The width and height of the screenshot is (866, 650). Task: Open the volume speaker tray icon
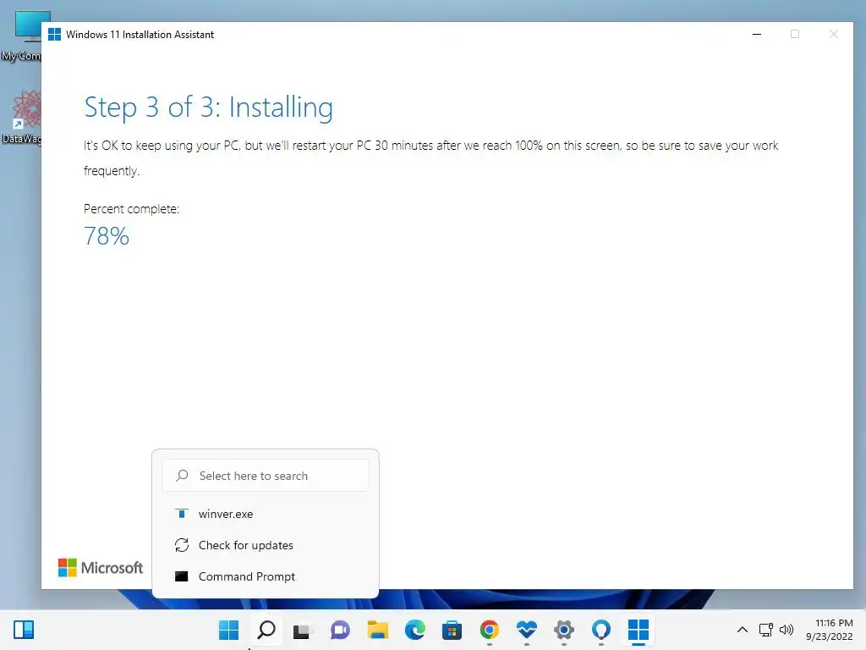click(787, 630)
